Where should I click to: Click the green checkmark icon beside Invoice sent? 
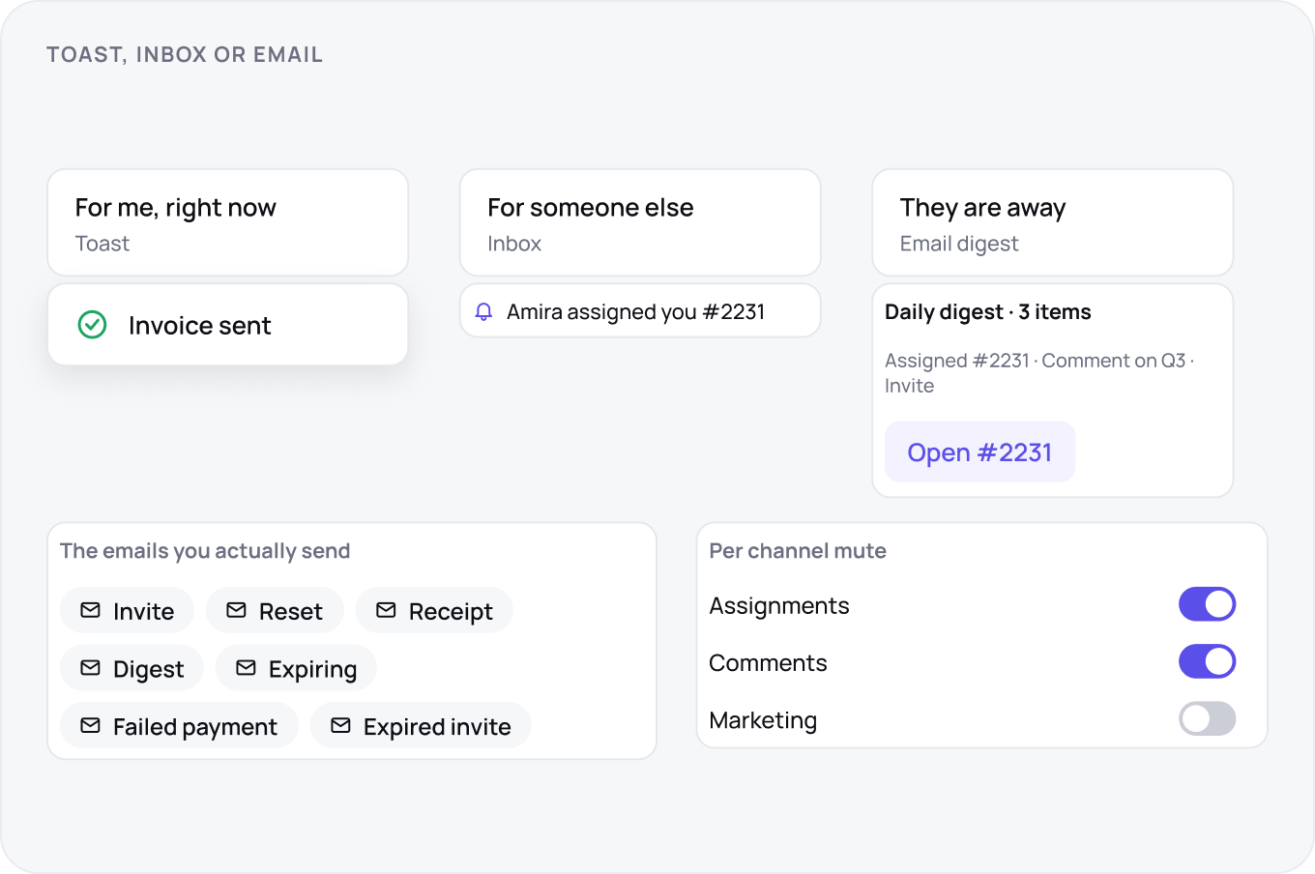(x=92, y=325)
